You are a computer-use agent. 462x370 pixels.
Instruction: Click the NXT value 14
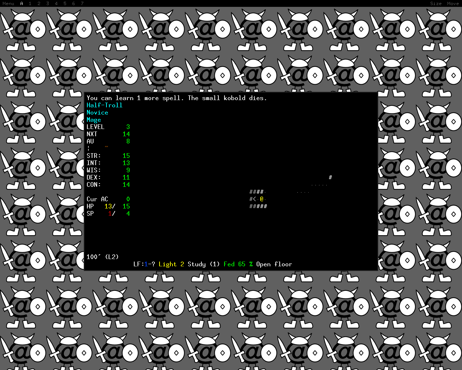point(126,134)
